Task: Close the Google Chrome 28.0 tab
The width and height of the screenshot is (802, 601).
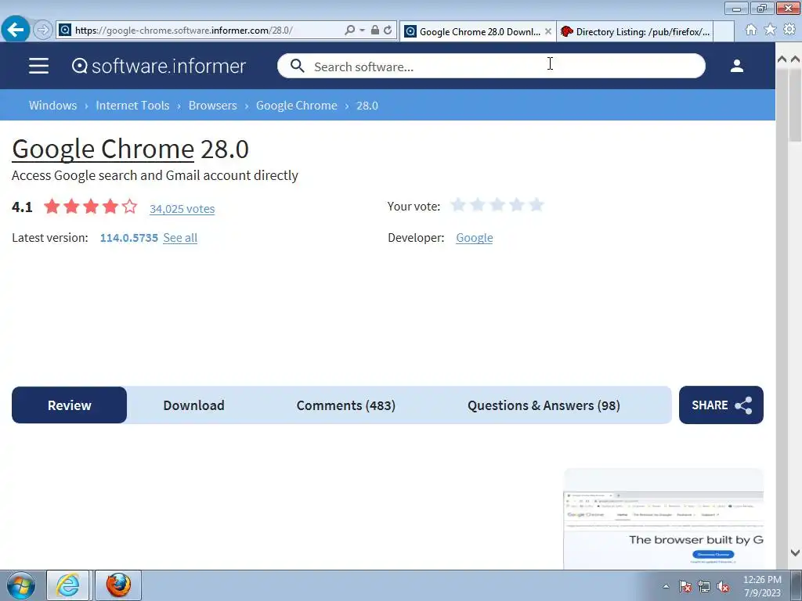Action: pyautogui.click(x=548, y=31)
